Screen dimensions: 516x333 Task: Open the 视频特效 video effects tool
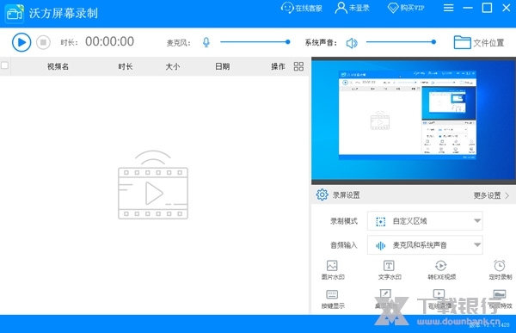point(500,299)
